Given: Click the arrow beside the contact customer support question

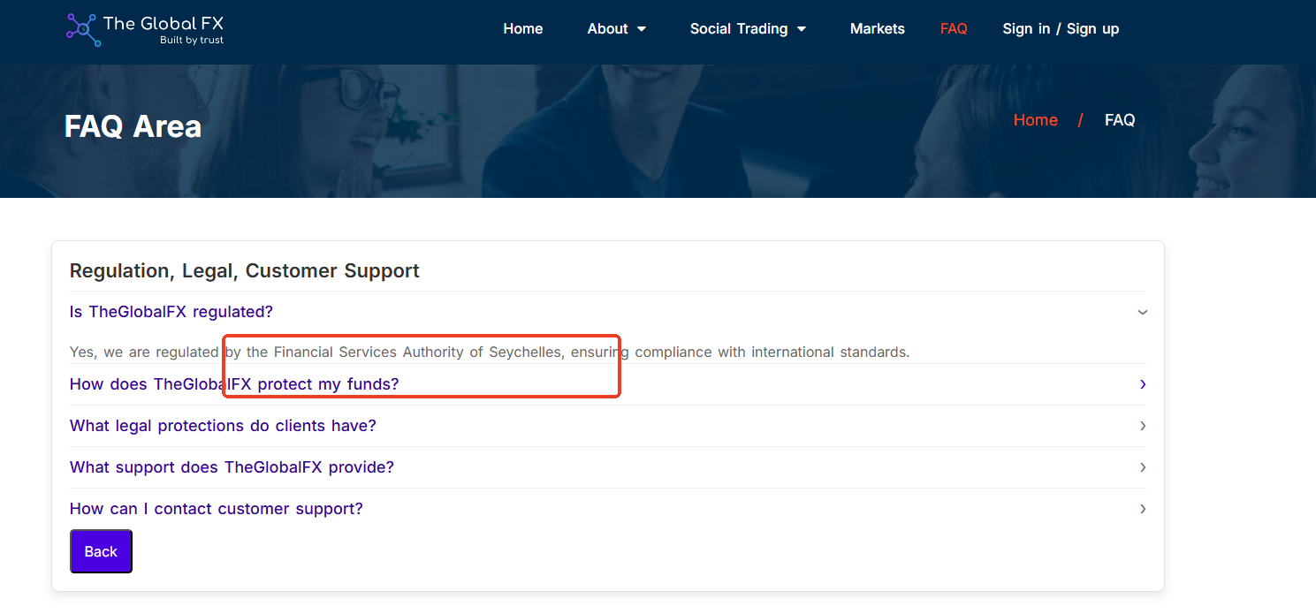Looking at the screenshot, I should point(1143,509).
